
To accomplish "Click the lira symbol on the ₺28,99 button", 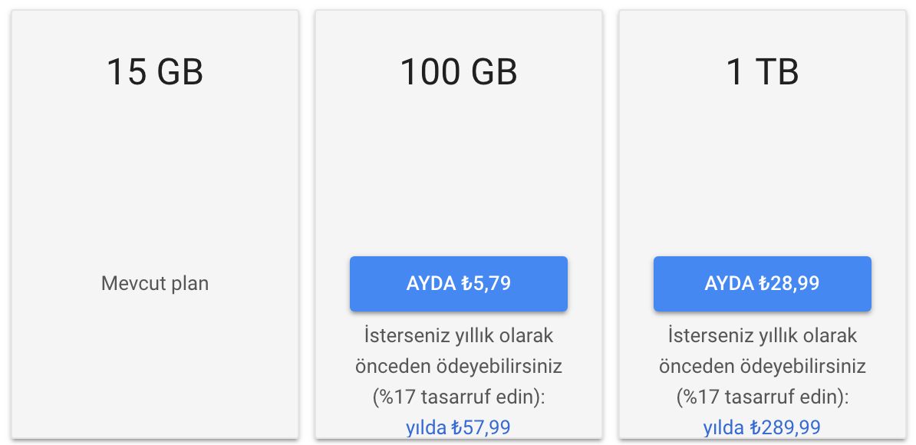I will tap(764, 284).
